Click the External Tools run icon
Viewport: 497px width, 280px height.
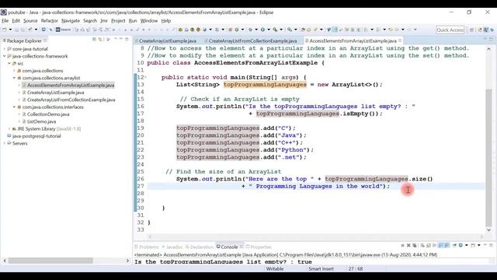(x=275, y=30)
